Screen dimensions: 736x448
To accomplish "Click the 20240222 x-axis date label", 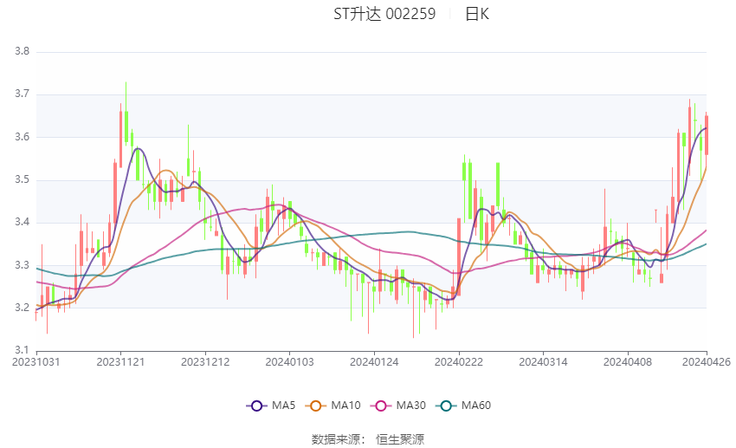I will tap(459, 362).
